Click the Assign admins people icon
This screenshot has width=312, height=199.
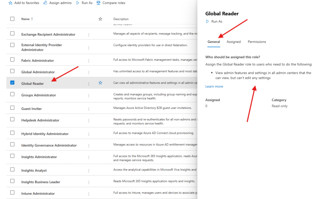(45, 3)
